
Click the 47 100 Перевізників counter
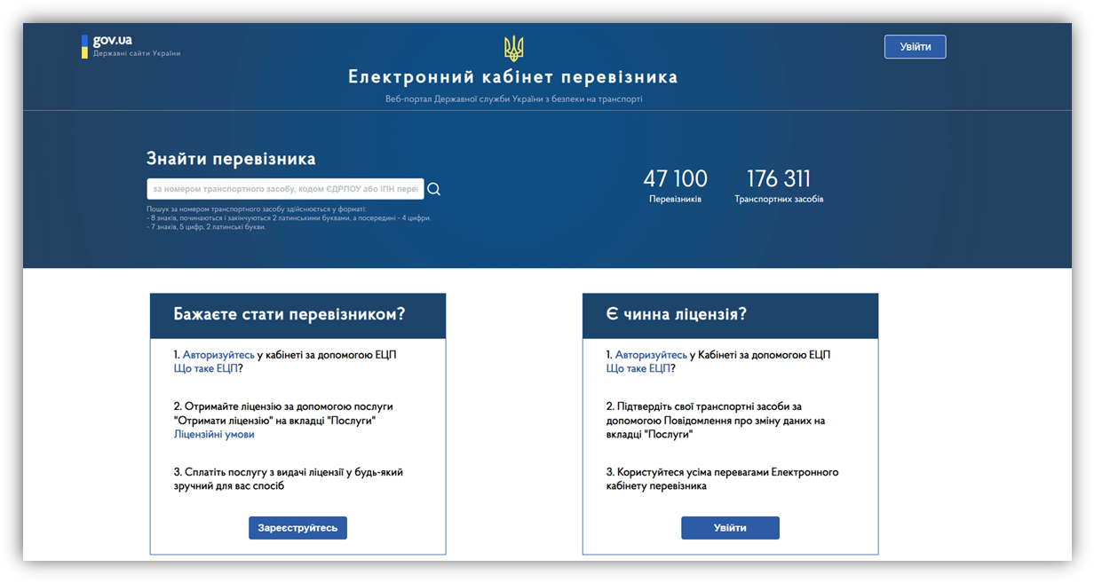675,185
